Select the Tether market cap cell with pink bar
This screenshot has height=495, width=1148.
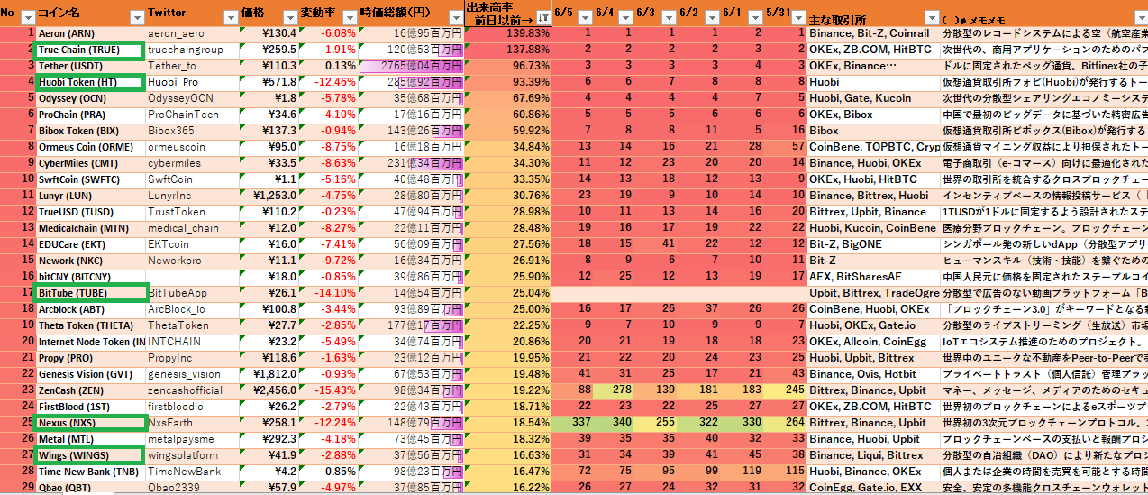(x=411, y=66)
